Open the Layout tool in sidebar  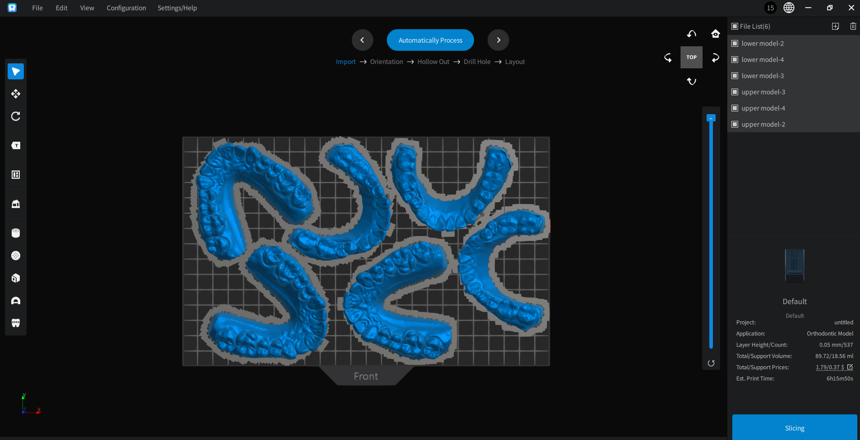(16, 175)
